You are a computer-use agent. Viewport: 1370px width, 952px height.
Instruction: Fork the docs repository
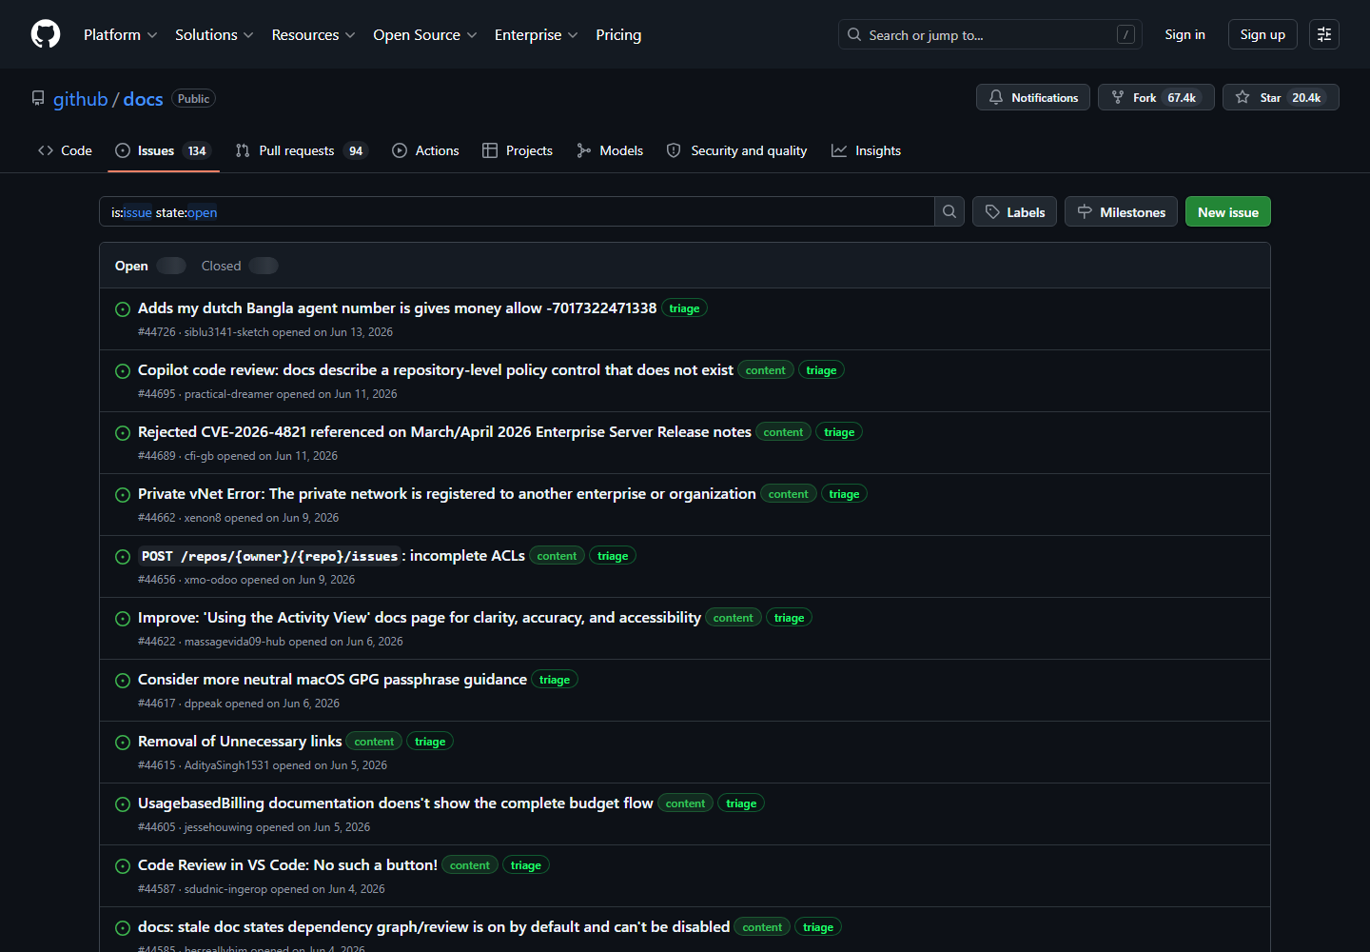[1156, 97]
